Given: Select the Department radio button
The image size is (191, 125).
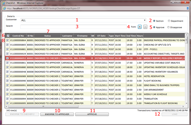Looking at the screenshot, I should point(169,21).
